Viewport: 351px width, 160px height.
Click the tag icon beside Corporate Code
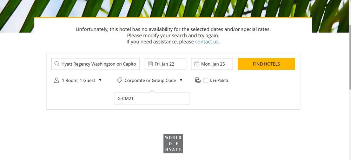(119, 80)
